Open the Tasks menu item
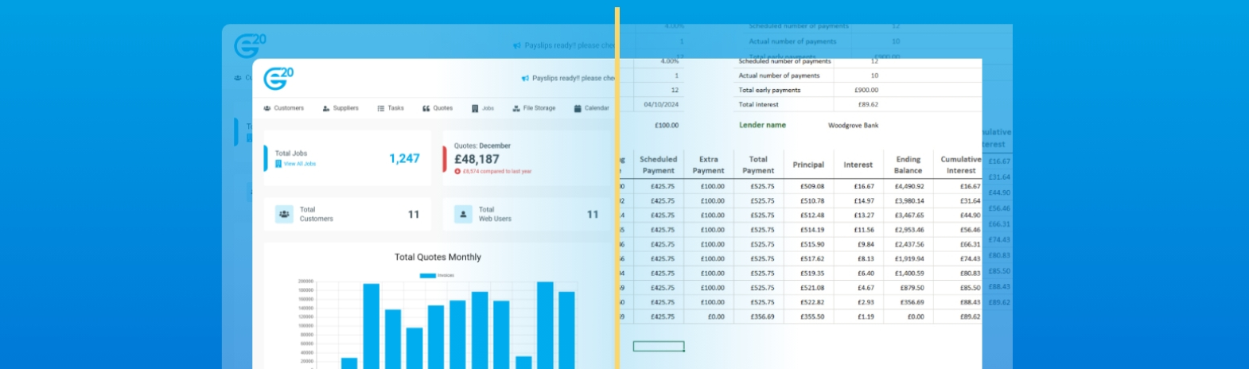The image size is (1249, 369). coord(395,108)
